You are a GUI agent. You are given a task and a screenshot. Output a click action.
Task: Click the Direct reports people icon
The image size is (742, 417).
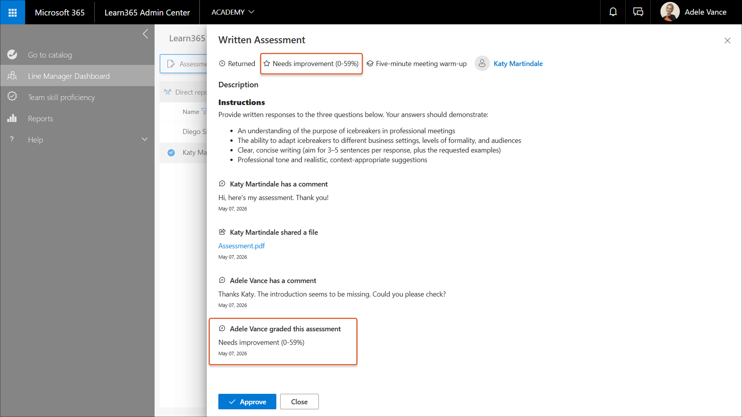[x=168, y=92]
